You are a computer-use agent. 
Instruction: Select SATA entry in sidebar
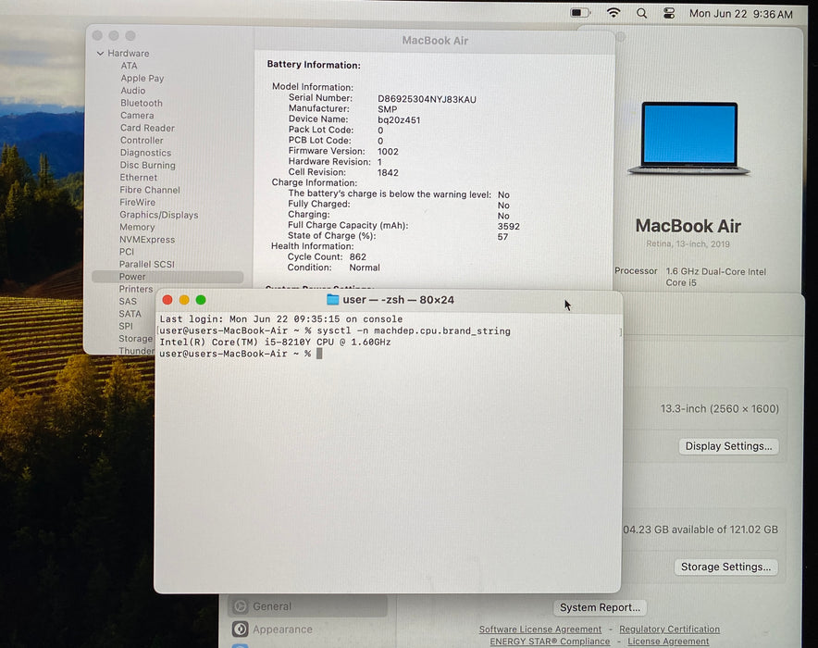[x=130, y=314]
